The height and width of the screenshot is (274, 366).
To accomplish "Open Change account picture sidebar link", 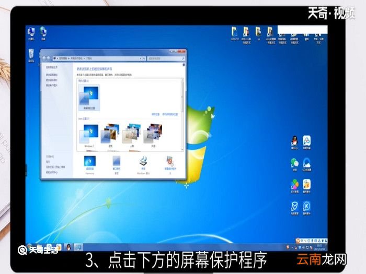I will pyautogui.click(x=52, y=86).
